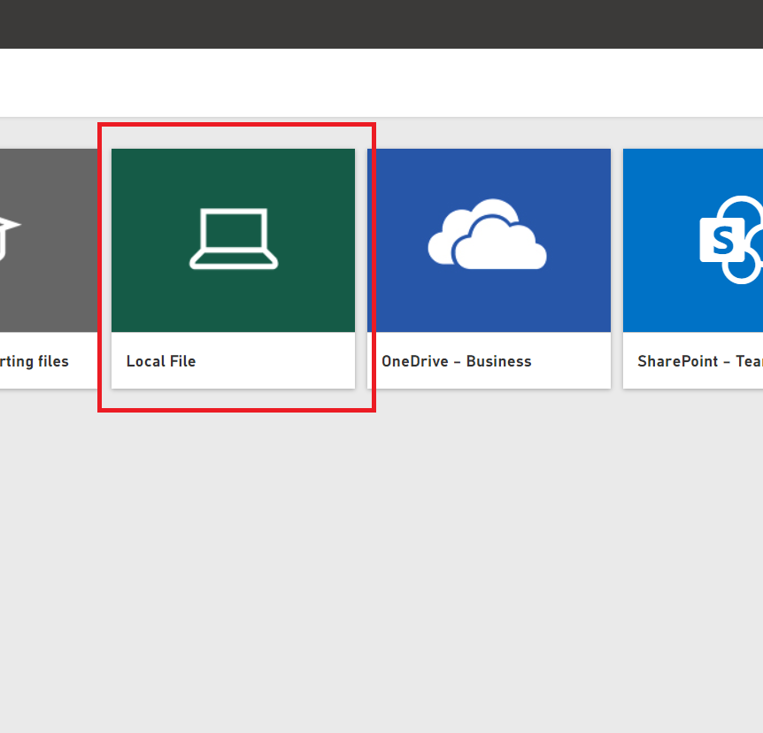
Task: Click the white header area below the title bar
Action: pos(381,82)
